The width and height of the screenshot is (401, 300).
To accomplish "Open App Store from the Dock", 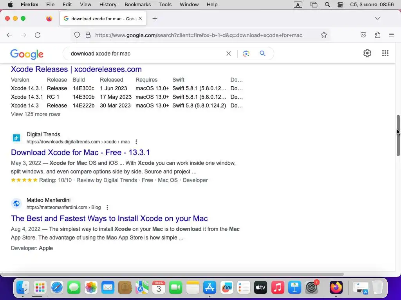I will coord(210,287).
